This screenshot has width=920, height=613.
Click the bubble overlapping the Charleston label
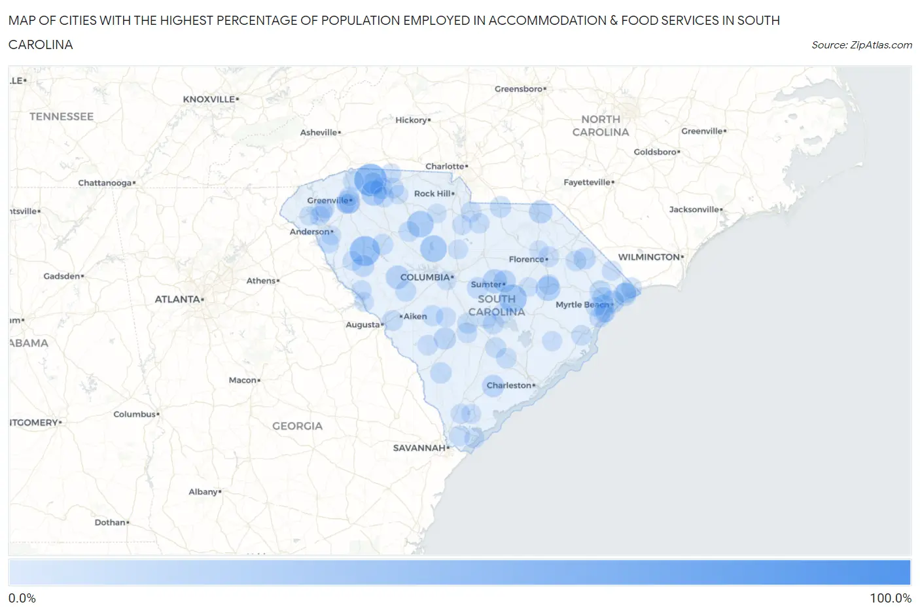click(x=494, y=385)
